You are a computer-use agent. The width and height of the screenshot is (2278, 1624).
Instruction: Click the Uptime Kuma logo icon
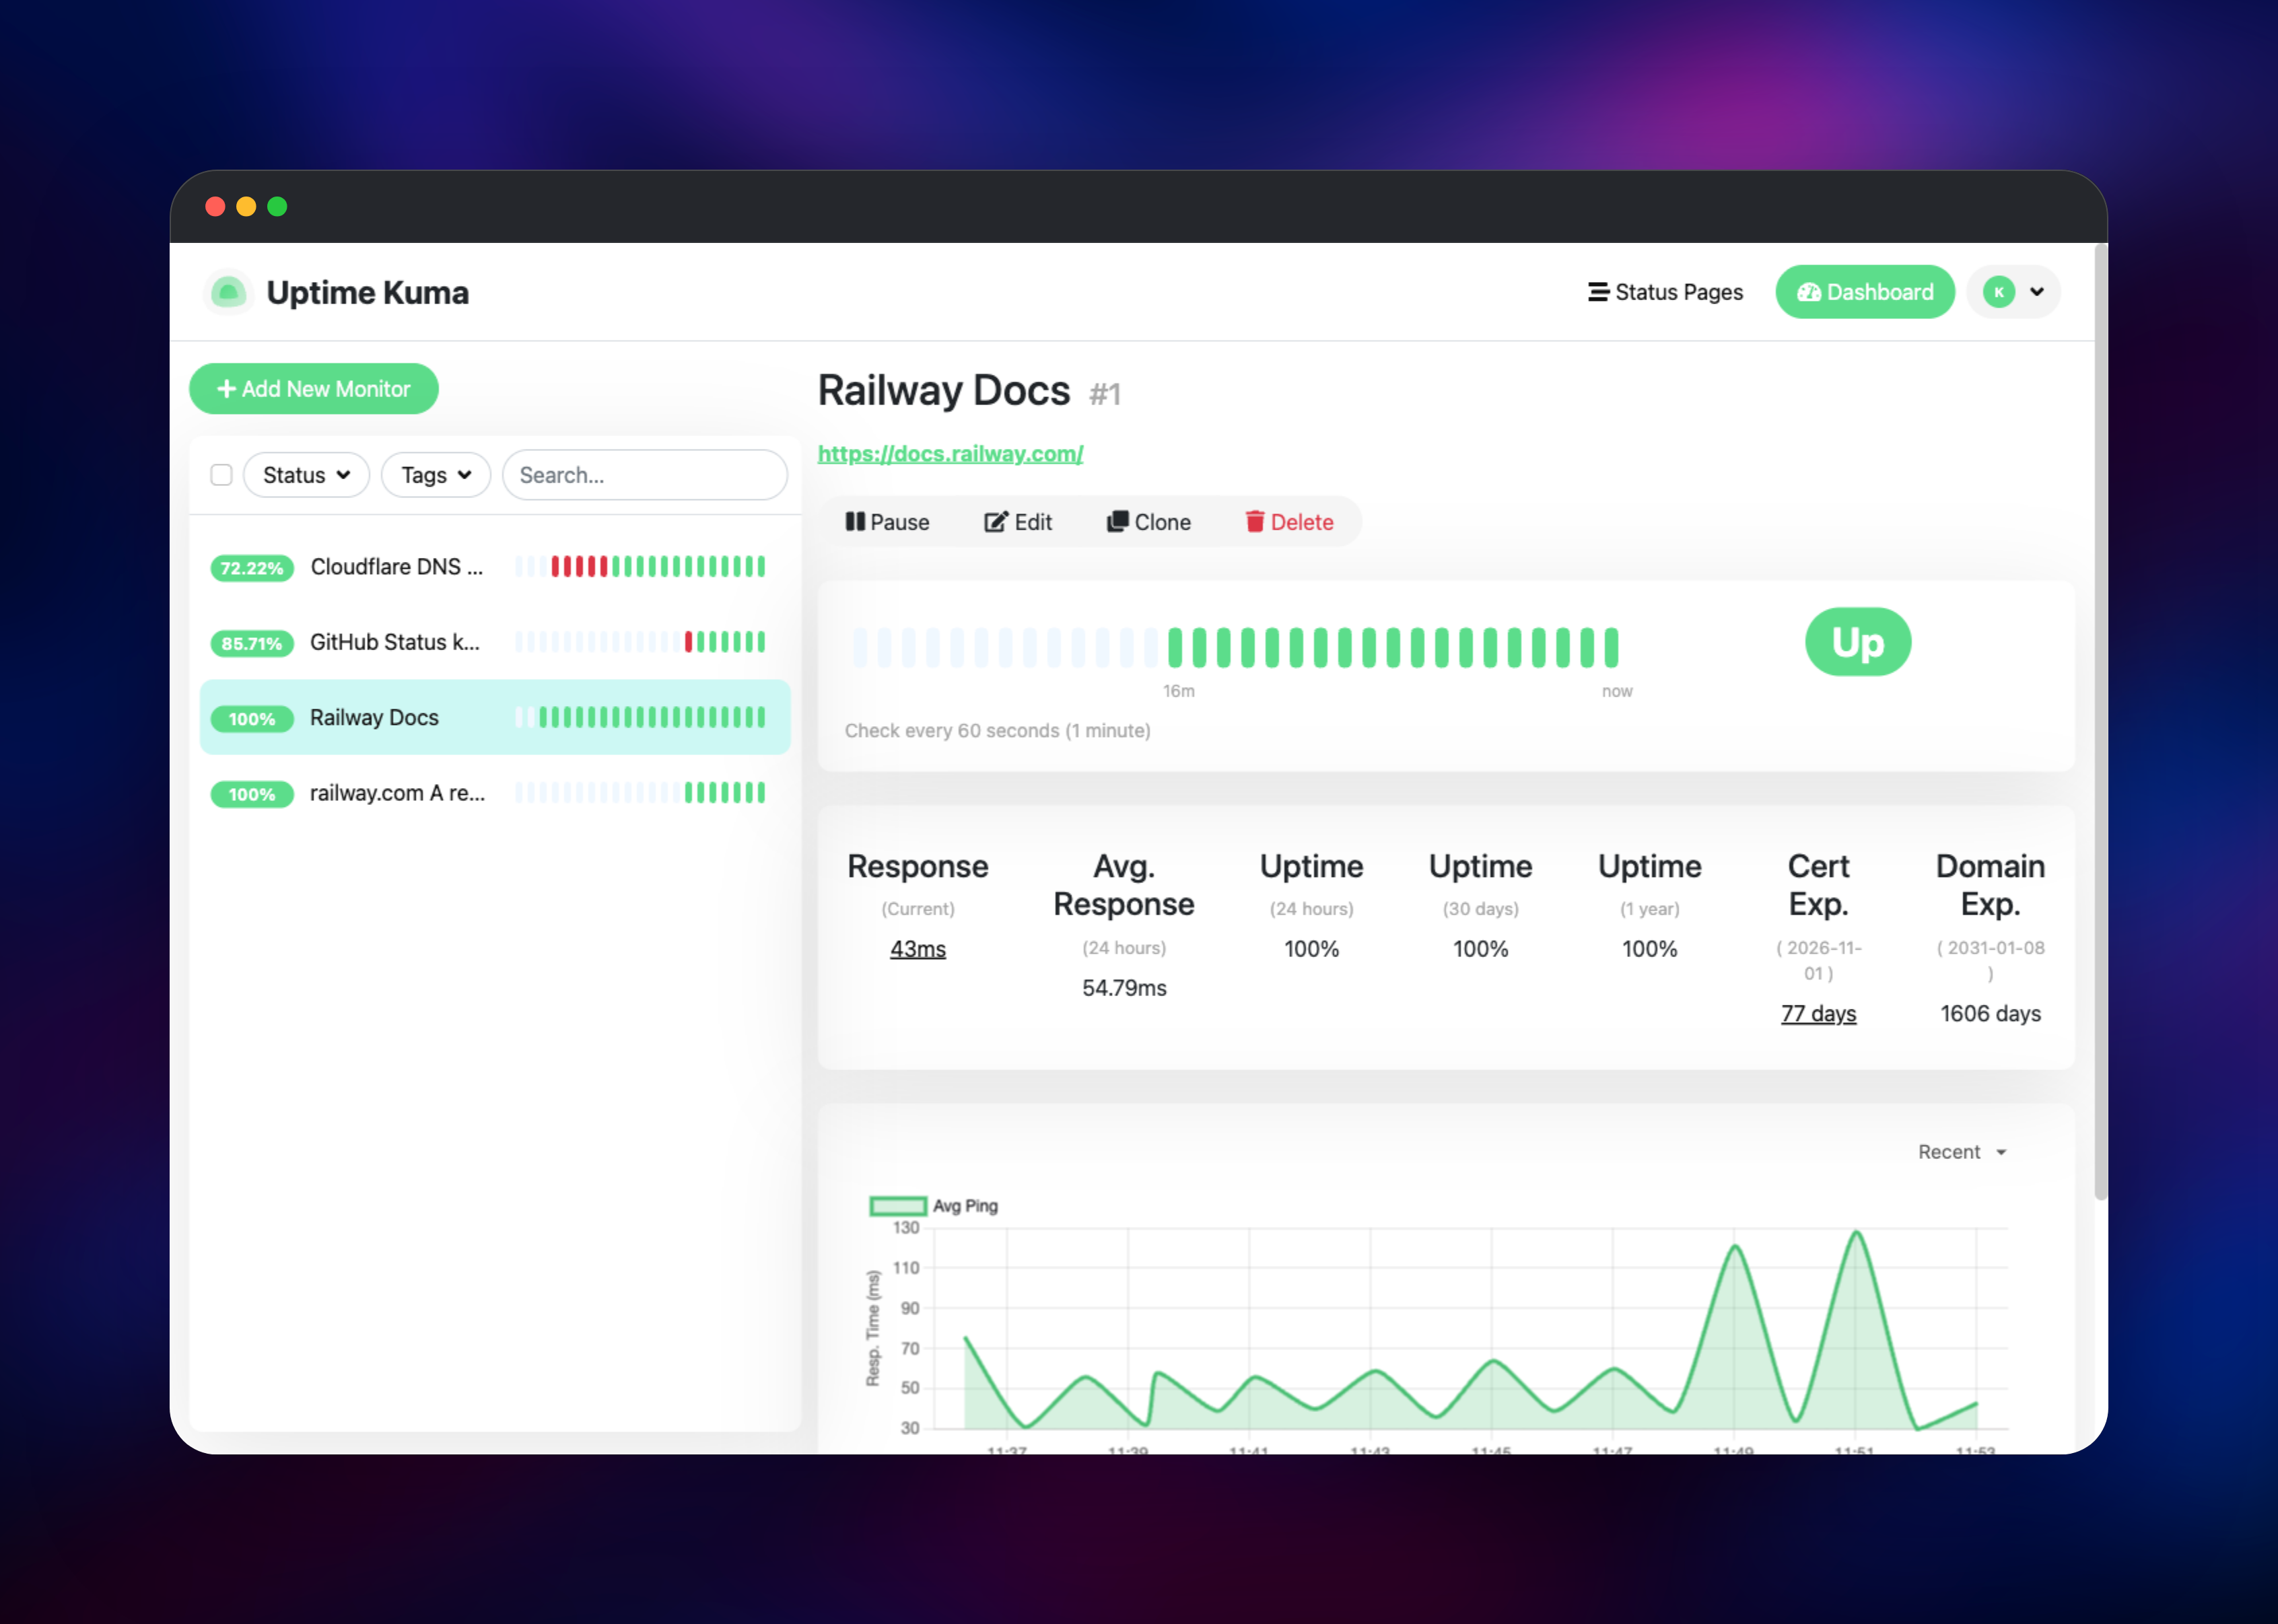pyautogui.click(x=228, y=292)
